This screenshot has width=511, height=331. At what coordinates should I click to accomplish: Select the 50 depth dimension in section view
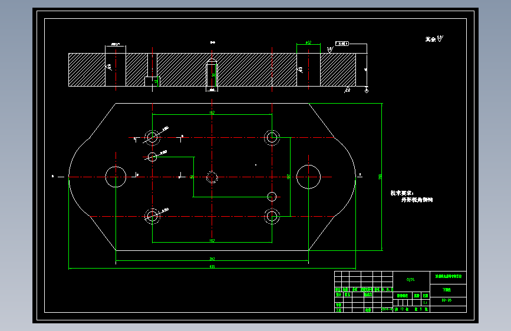click(213, 75)
